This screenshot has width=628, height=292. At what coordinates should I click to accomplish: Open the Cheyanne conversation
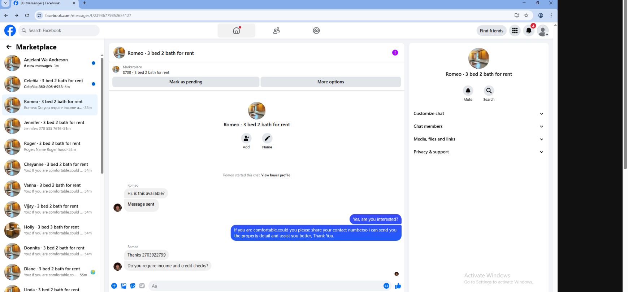[x=50, y=167]
